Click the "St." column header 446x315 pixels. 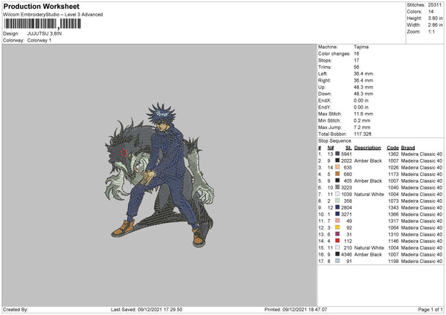point(349,148)
